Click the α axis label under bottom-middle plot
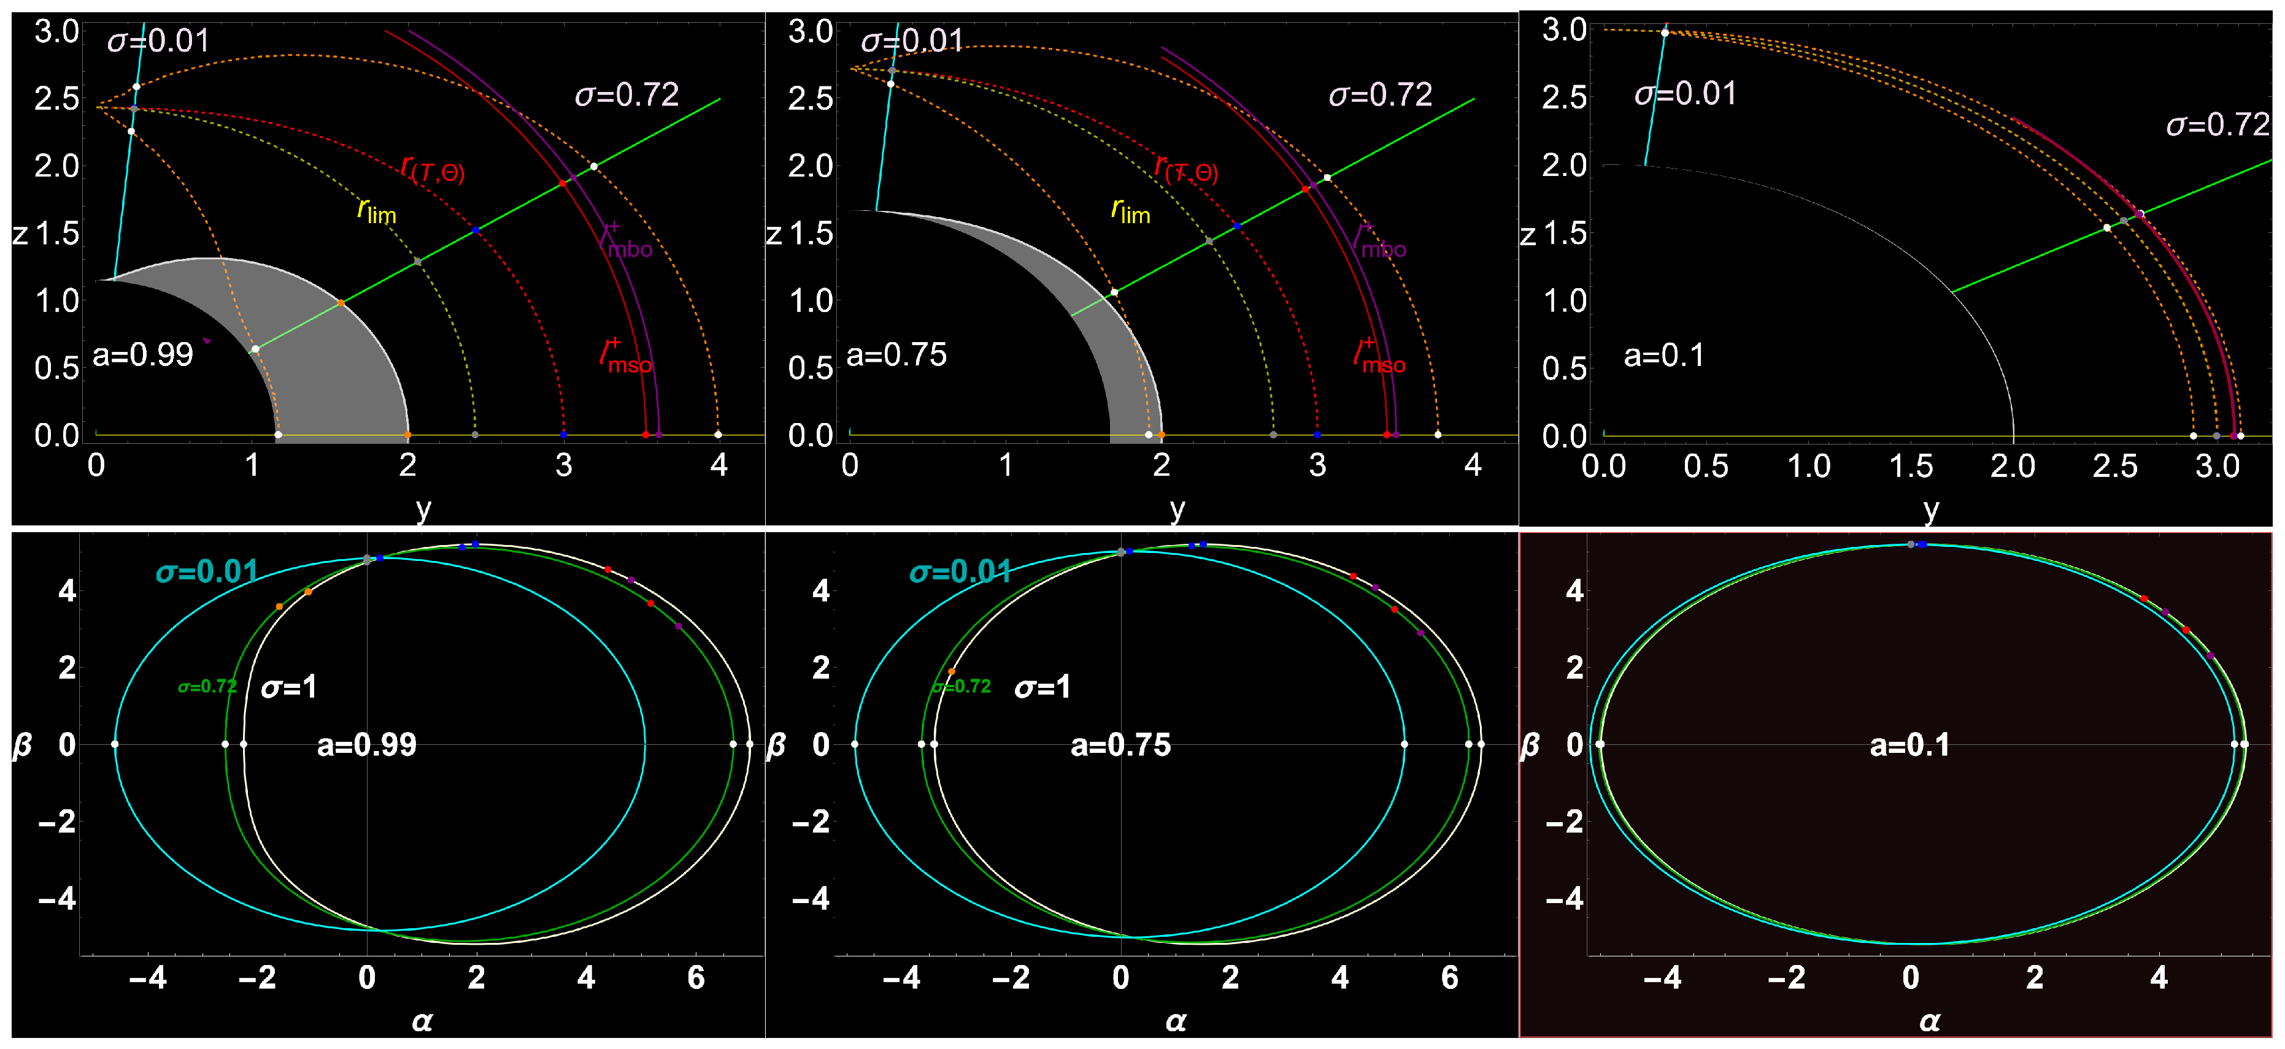The width and height of the screenshot is (2285, 1049). tap(1175, 1021)
